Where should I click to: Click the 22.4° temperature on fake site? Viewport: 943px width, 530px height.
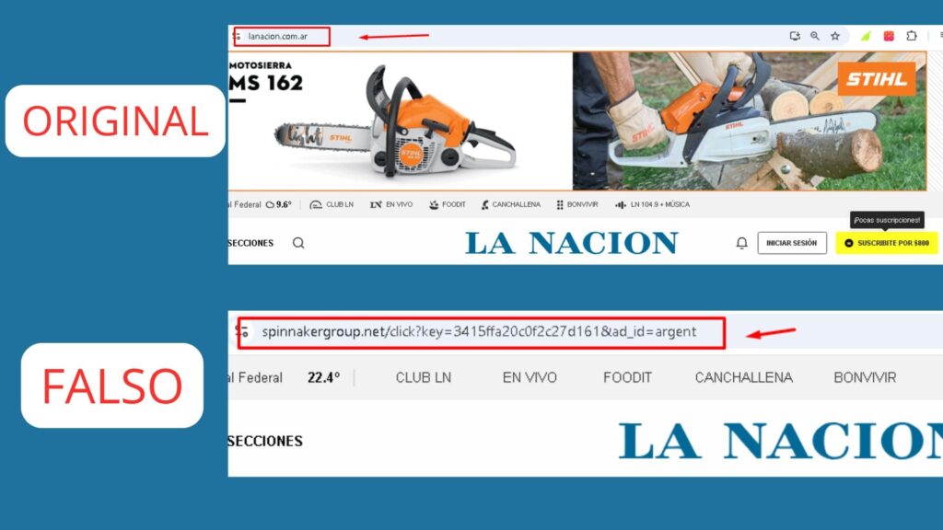coord(323,377)
